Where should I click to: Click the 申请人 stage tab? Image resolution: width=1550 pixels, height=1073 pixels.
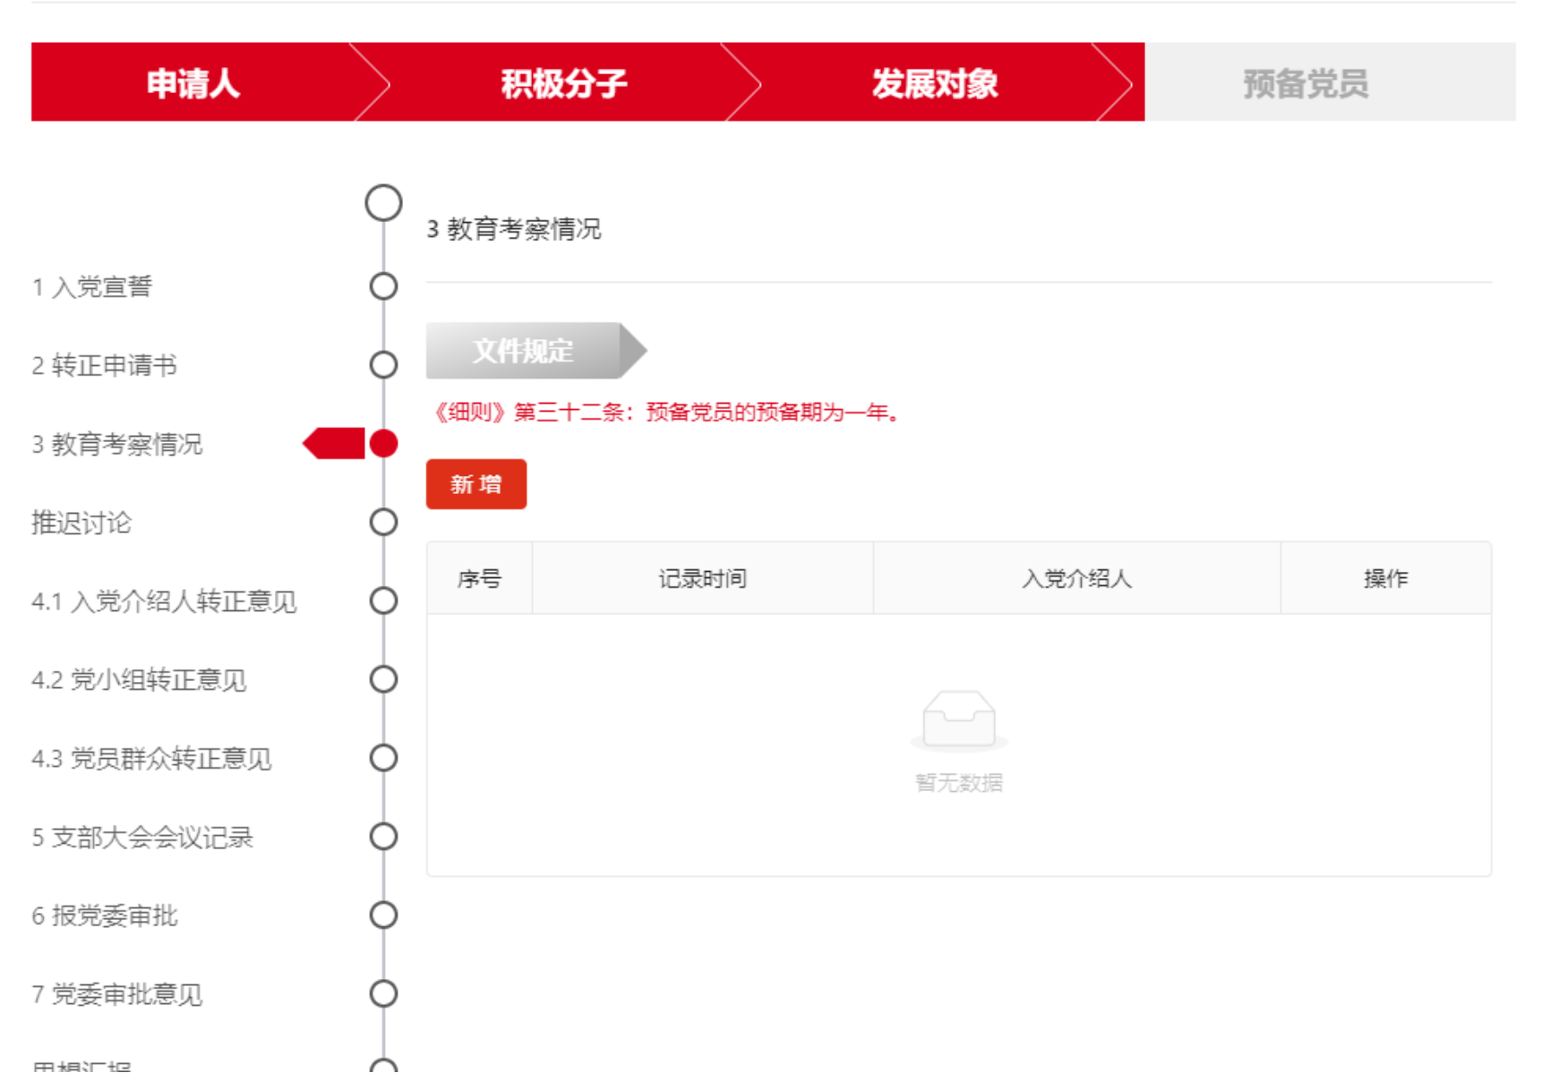click(193, 83)
